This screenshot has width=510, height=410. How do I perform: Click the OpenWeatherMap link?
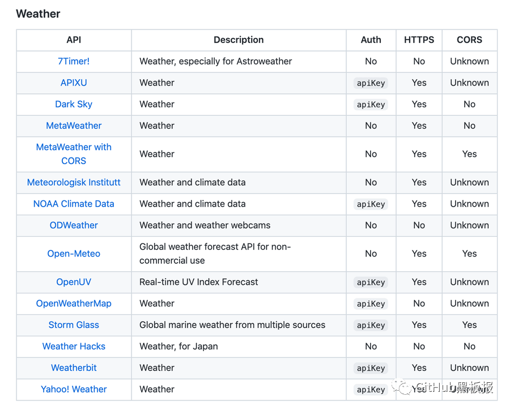point(74,304)
